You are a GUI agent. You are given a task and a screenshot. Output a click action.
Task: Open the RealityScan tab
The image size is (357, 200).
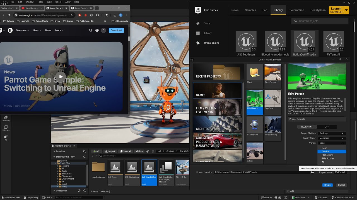318,10
